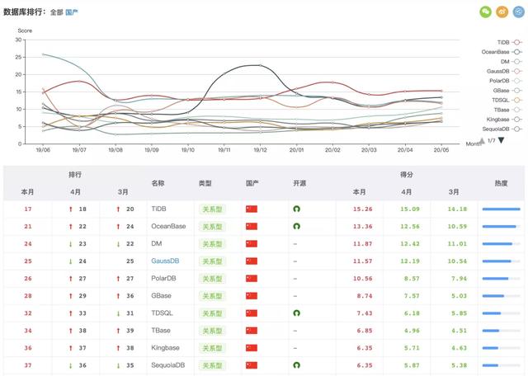Toggle SequoiaDB series in chart legend
This screenshot has width=528, height=376.
(x=502, y=129)
